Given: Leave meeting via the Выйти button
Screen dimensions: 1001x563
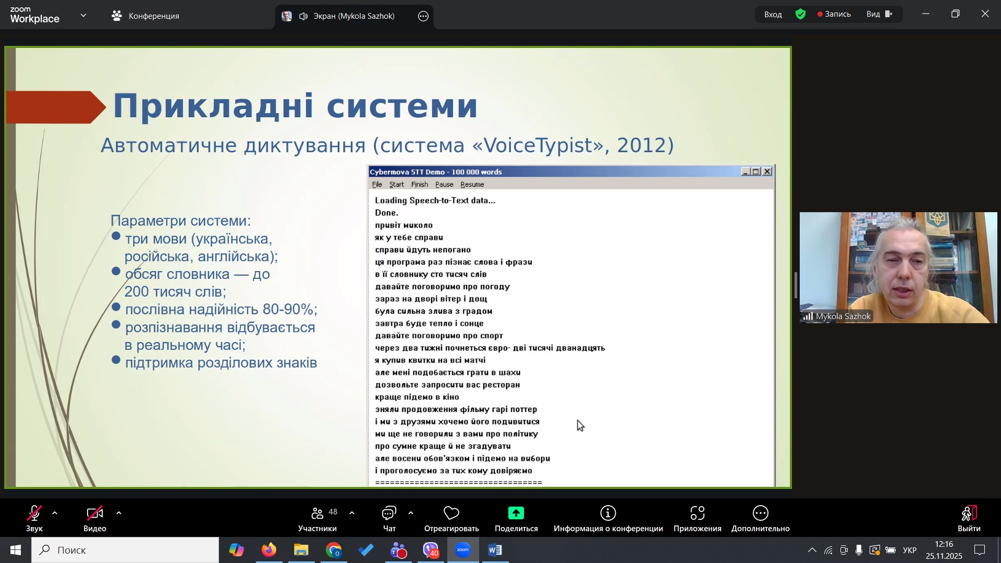Looking at the screenshot, I should [x=969, y=518].
